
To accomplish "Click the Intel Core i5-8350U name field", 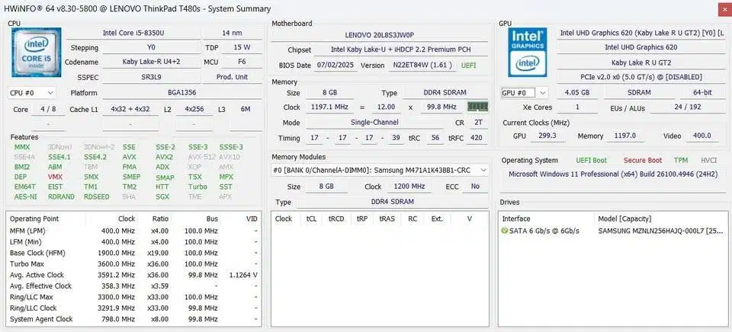I will (136, 33).
